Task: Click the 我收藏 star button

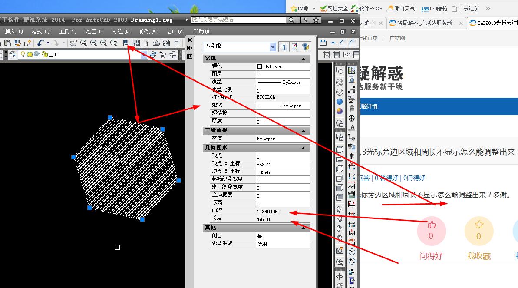Action: (x=478, y=231)
